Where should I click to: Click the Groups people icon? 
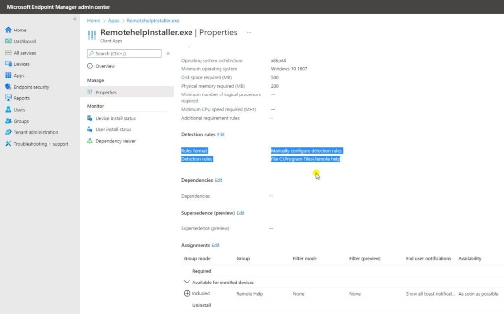8,121
